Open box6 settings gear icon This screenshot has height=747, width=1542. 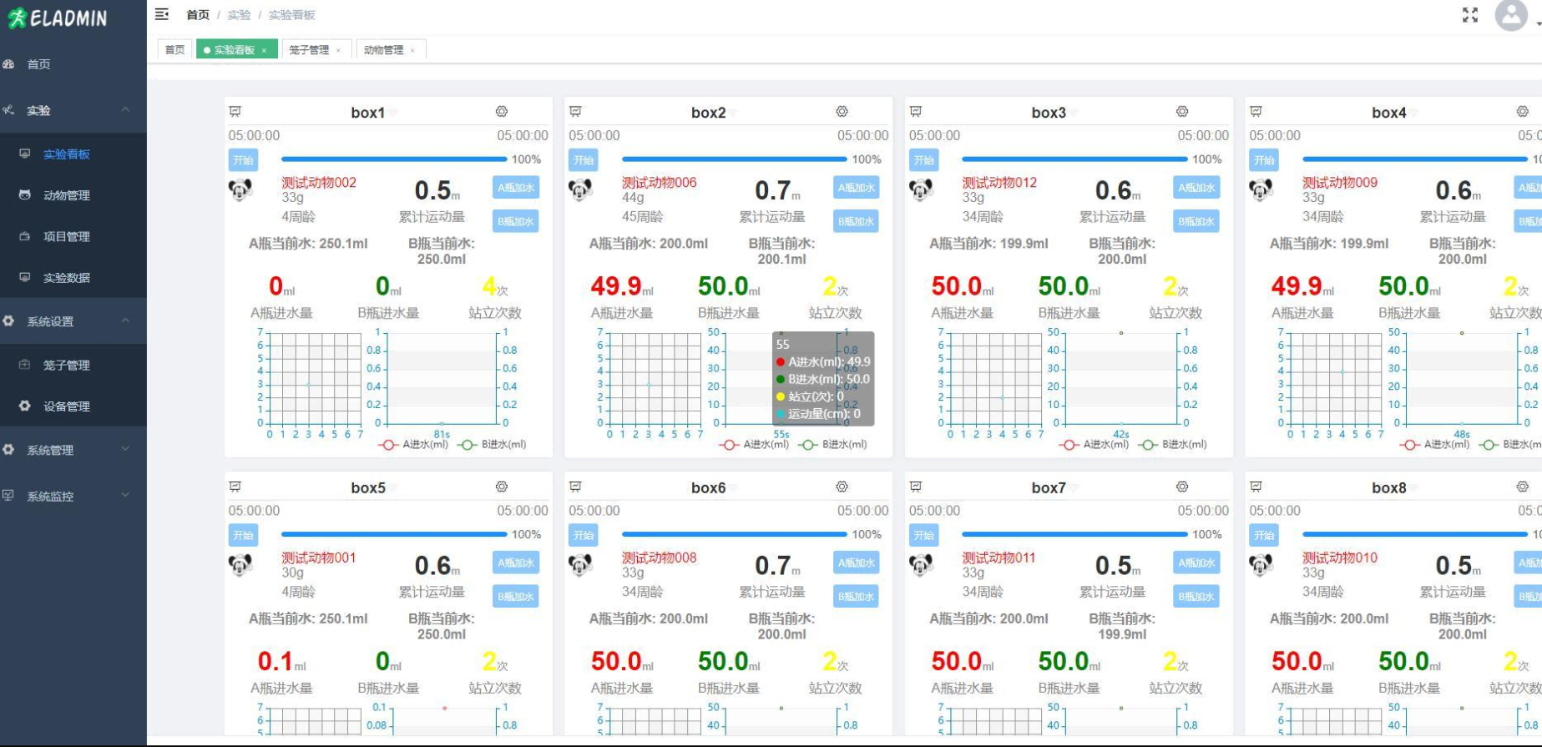coord(842,487)
